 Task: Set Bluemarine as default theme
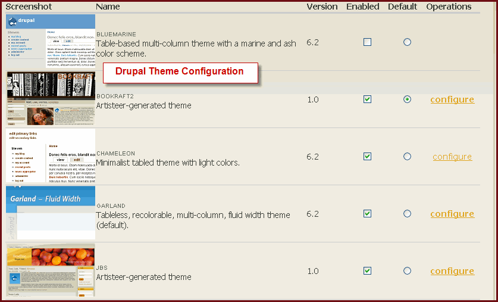click(x=407, y=42)
